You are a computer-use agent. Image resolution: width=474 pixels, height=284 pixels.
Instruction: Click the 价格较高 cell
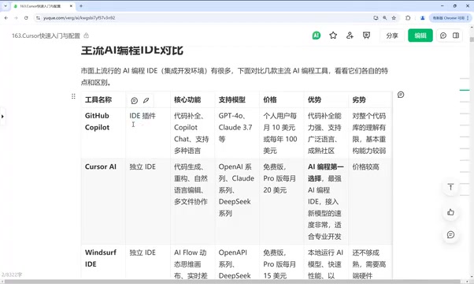(370, 201)
